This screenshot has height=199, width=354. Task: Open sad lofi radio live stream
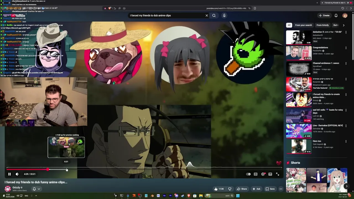click(299, 116)
